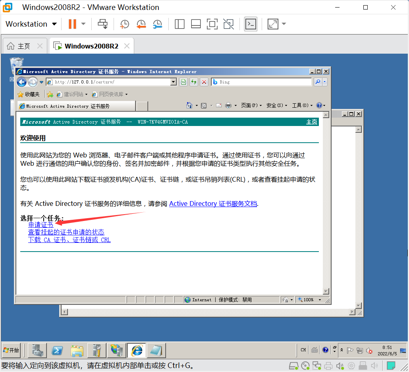
Task: Toggle IE compatibility view icon
Action: [183, 82]
